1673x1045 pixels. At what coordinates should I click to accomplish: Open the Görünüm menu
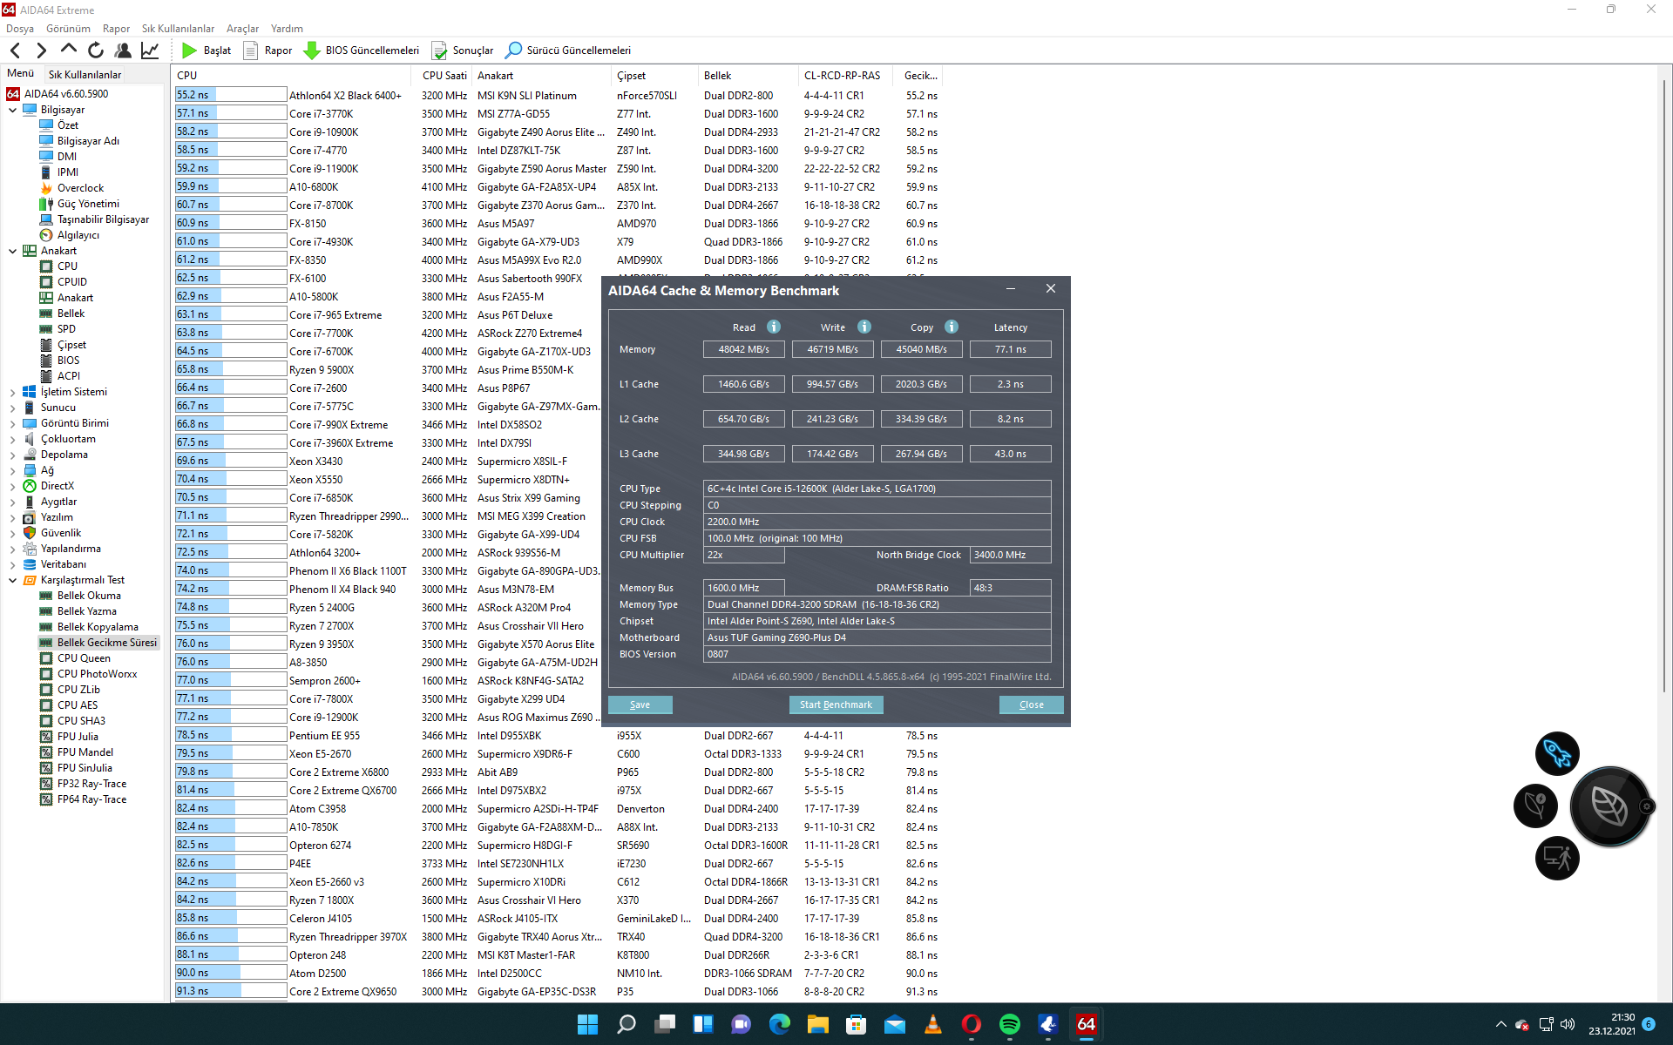coord(68,29)
